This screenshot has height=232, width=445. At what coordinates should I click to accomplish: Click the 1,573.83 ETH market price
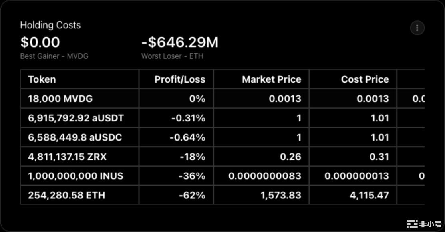pos(280,195)
